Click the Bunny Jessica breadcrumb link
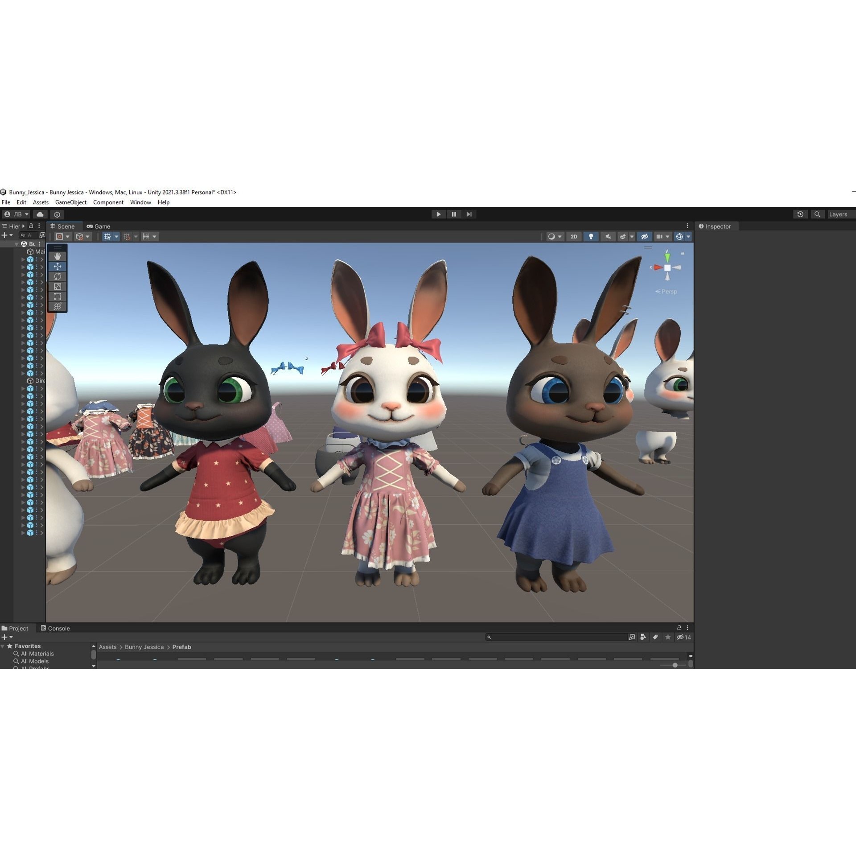The height and width of the screenshot is (856, 856). (144, 647)
